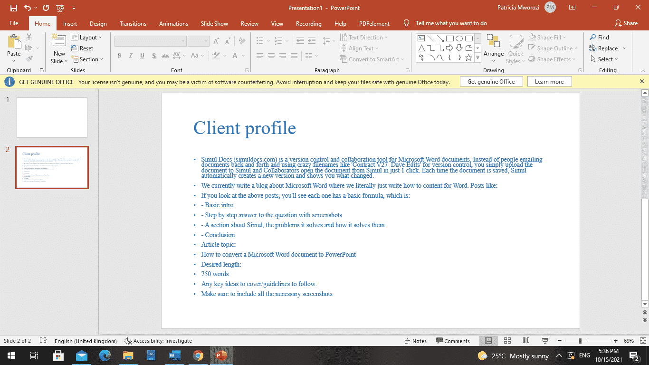The image size is (649, 365).
Task: Toggle the Comments pane
Action: pyautogui.click(x=453, y=341)
